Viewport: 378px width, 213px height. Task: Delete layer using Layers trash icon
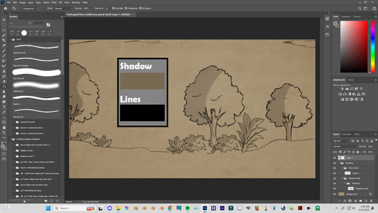372,201
